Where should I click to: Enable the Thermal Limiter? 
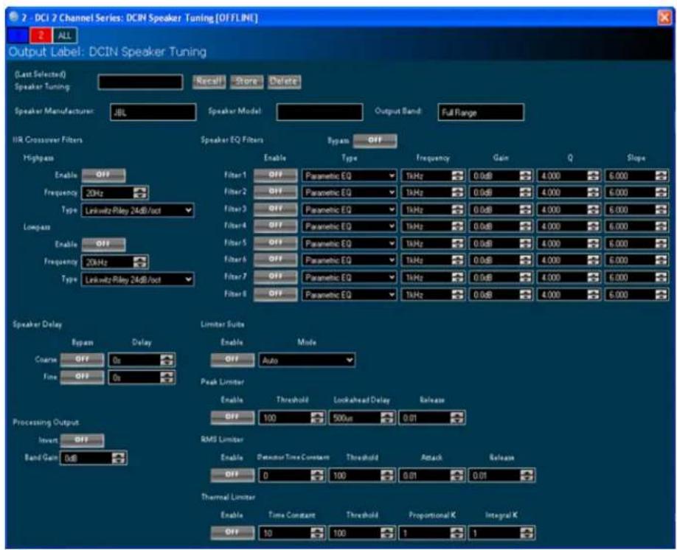pos(232,532)
